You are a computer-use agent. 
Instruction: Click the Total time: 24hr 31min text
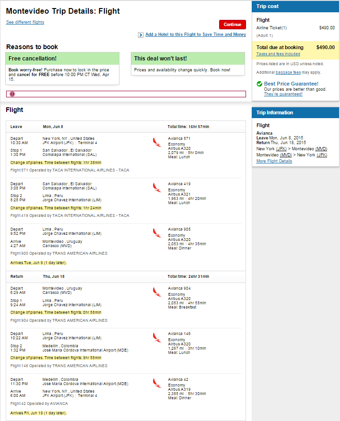coord(188,276)
